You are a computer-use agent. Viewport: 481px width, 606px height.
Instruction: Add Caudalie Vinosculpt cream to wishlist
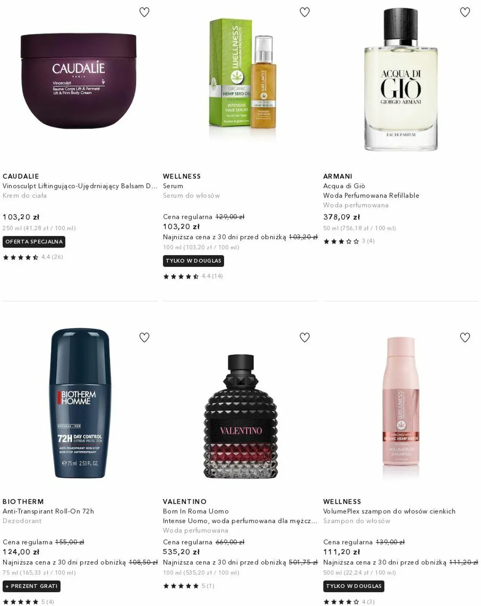144,12
